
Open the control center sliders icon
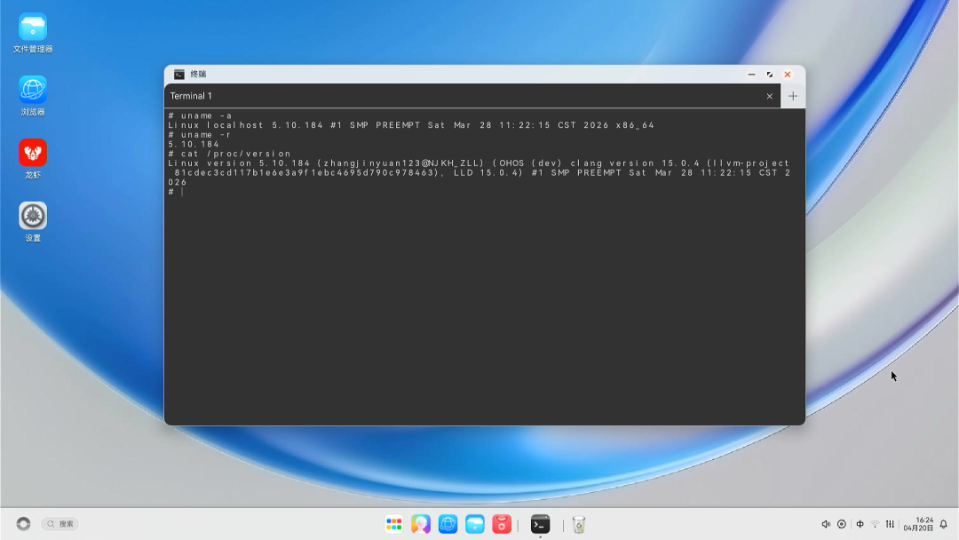890,524
